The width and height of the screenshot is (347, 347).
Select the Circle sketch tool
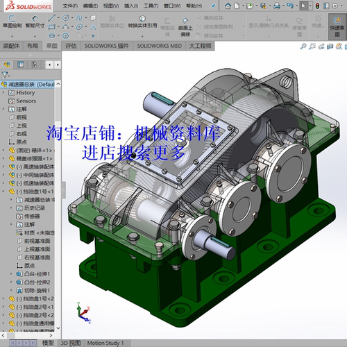pyautogui.click(x=66, y=18)
